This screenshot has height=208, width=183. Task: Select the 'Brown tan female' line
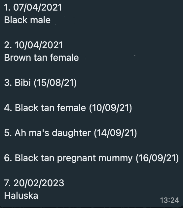pos(41,57)
